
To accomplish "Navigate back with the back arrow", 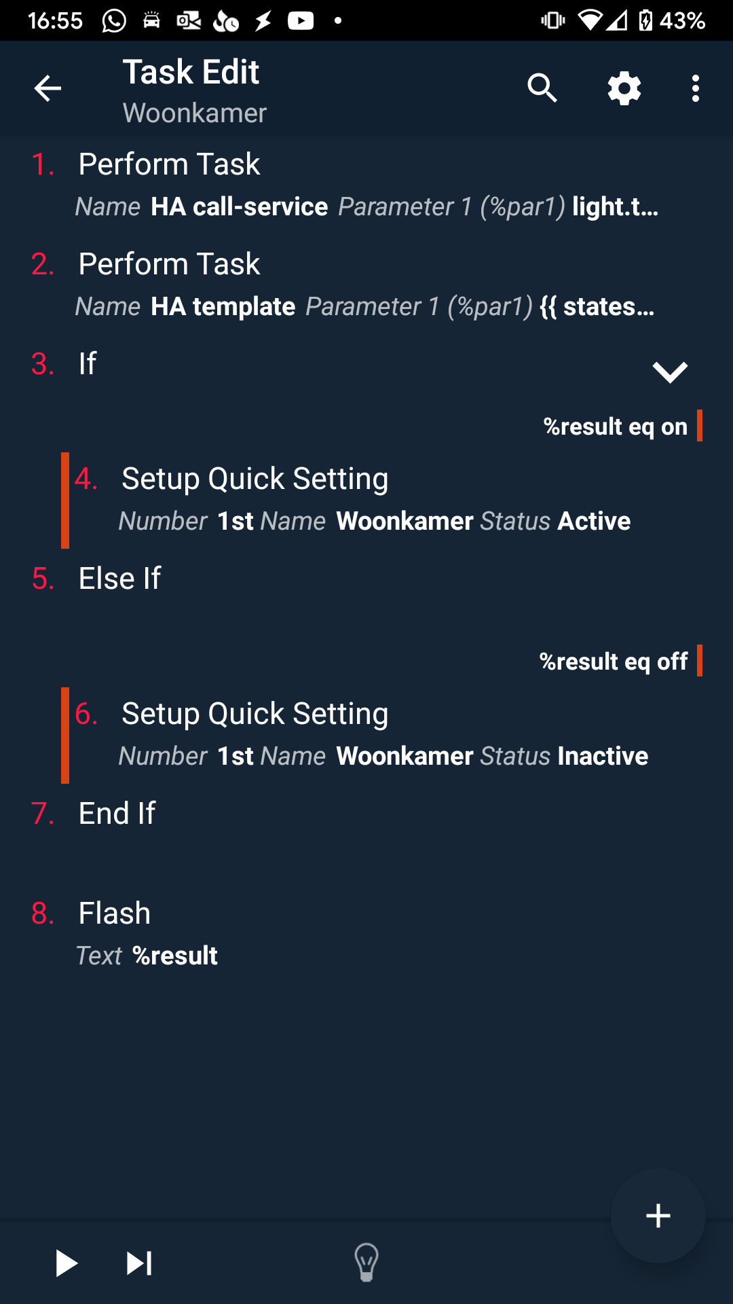I will [46, 88].
